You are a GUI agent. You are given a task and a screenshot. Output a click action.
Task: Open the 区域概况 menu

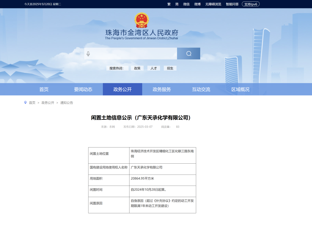[x=239, y=89]
